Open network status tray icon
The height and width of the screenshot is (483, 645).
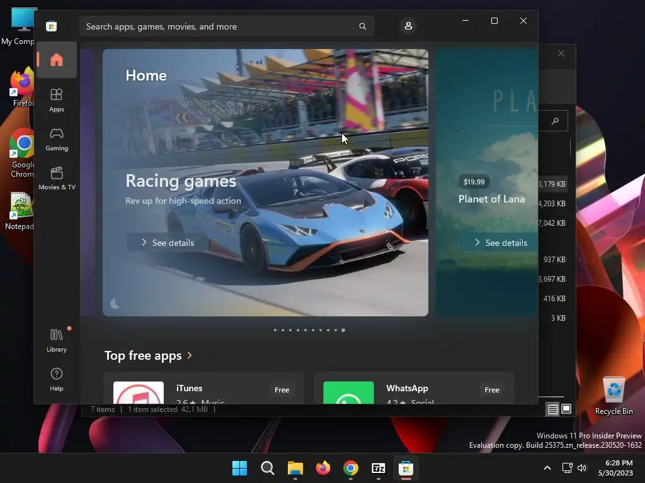(x=568, y=468)
